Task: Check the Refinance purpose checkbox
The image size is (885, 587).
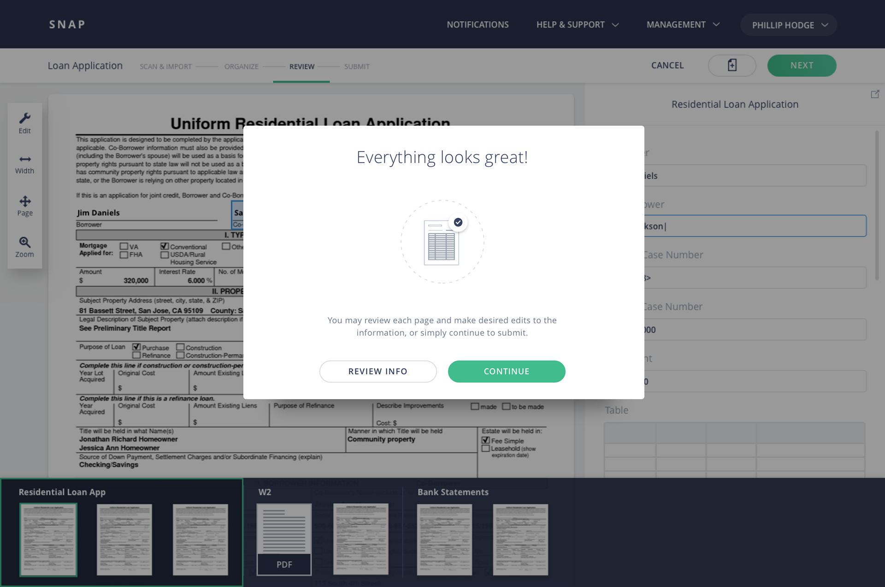Action: 136,355
